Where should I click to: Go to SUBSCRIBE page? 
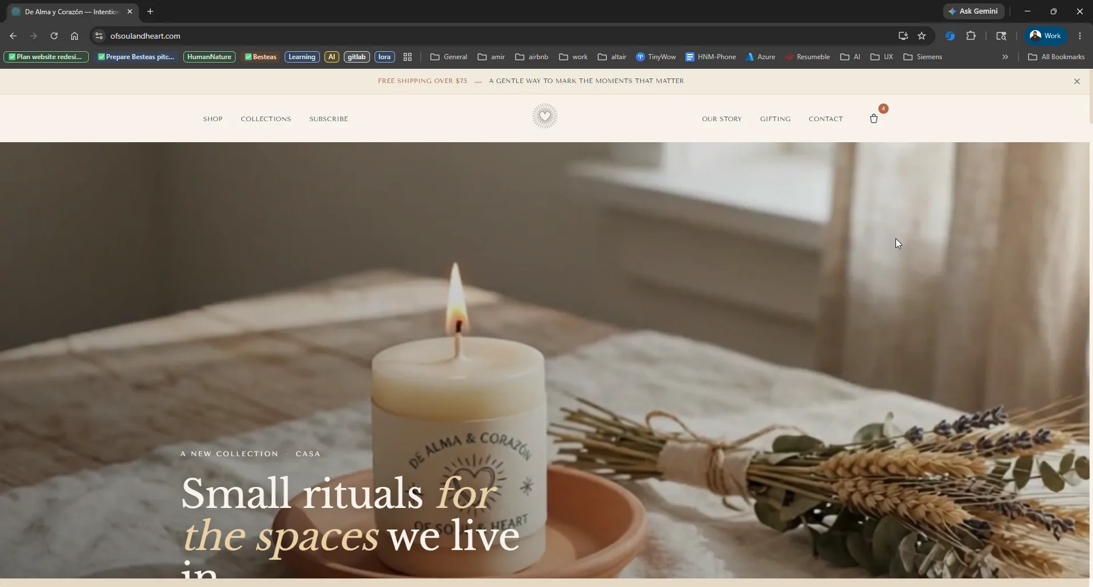click(x=328, y=119)
